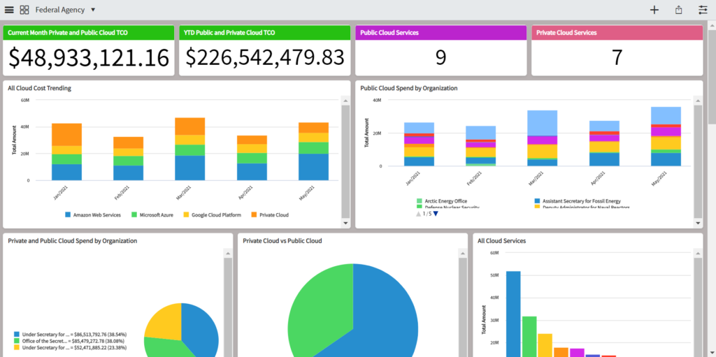Click legend entry $52,471,885.22 (23.38%)
The image size is (716, 357).
coord(70,347)
